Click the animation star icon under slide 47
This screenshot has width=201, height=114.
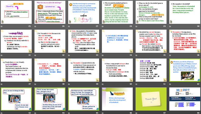136,113
